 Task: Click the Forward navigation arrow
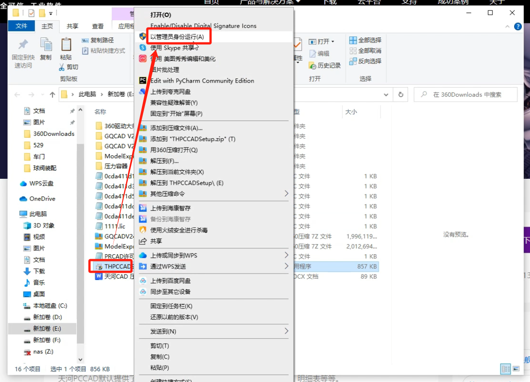[x=31, y=94]
